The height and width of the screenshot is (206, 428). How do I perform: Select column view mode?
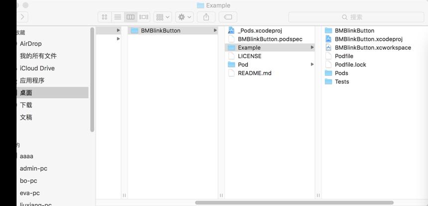pyautogui.click(x=130, y=17)
